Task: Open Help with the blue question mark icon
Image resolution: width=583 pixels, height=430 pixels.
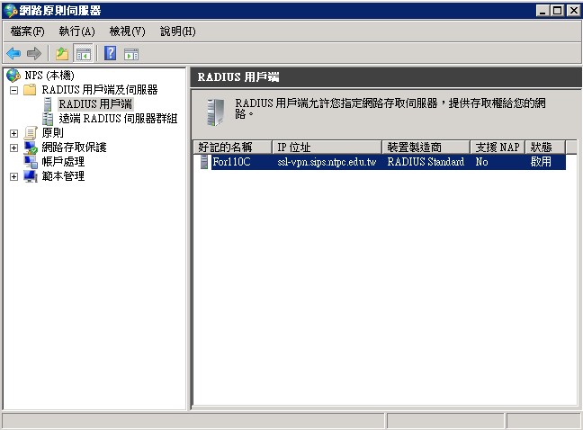Action: (110, 53)
